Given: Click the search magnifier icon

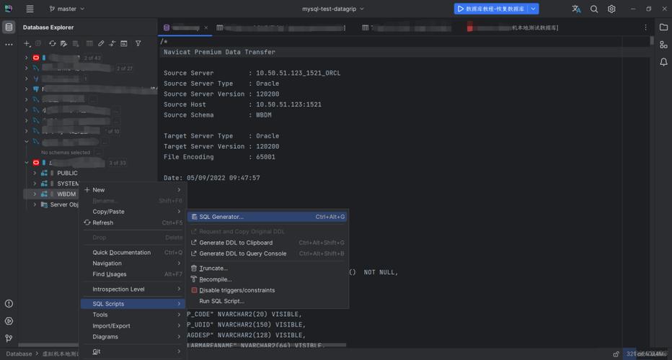Looking at the screenshot, I should tap(594, 9).
